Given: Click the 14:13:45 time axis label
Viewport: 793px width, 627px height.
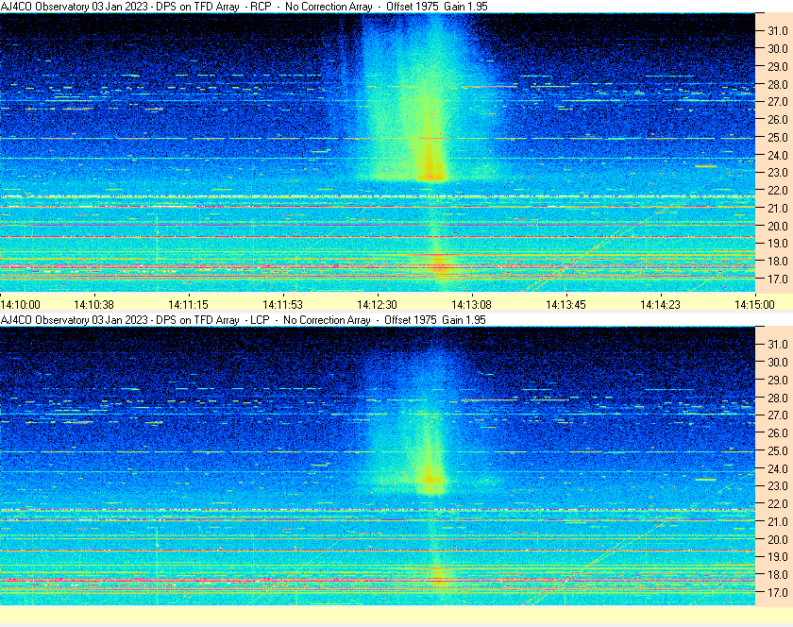Looking at the screenshot, I should tap(565, 305).
